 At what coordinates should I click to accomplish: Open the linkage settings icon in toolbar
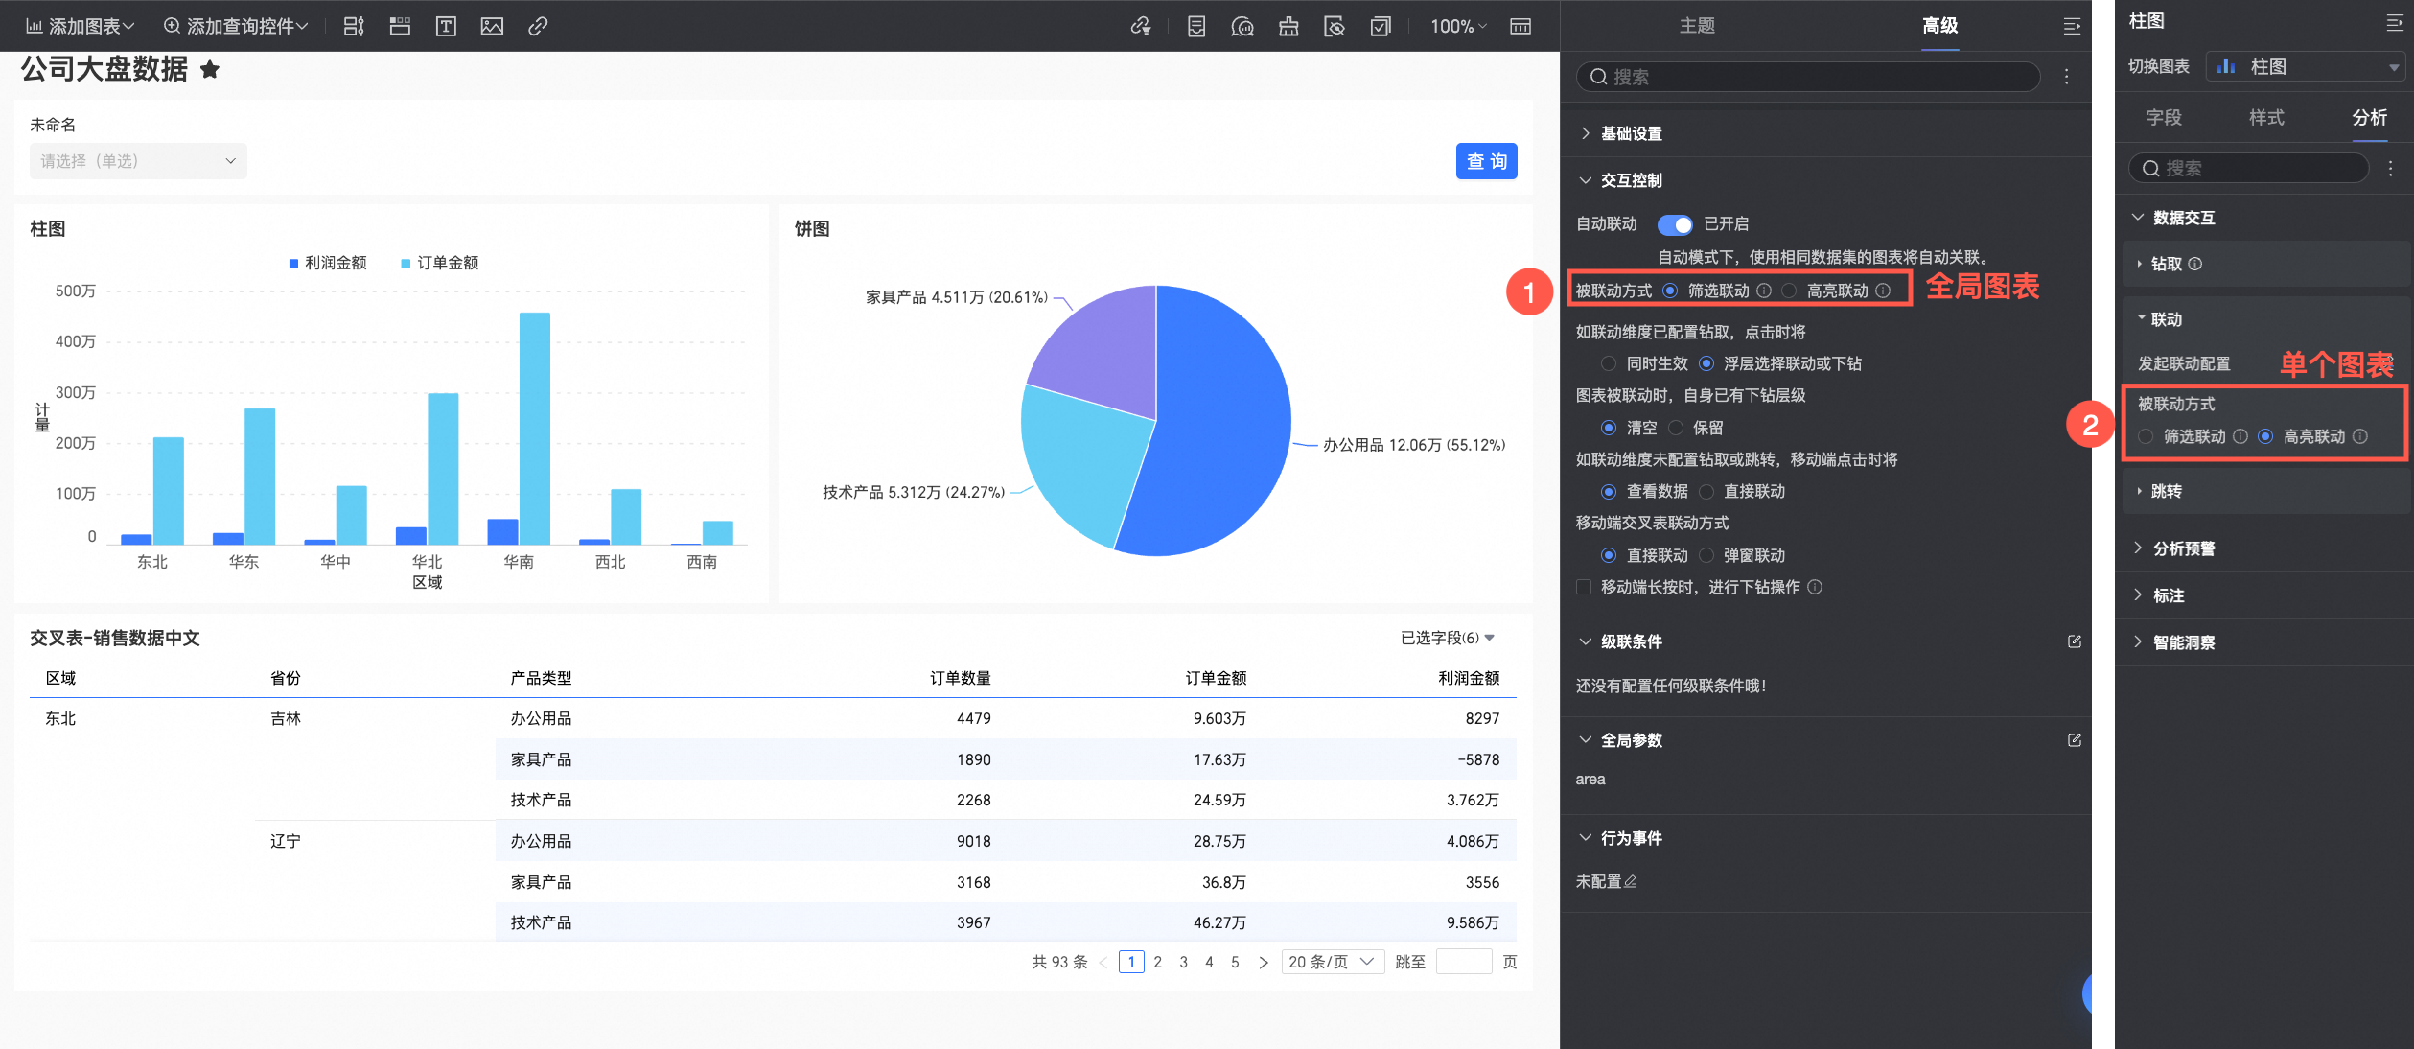point(1140,27)
